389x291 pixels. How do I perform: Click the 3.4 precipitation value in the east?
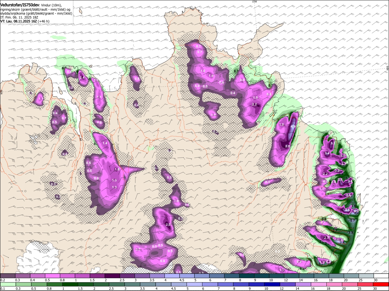coord(327,153)
